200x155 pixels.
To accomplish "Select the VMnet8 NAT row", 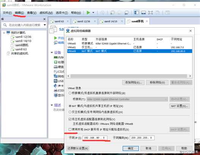I will click(x=129, y=51).
